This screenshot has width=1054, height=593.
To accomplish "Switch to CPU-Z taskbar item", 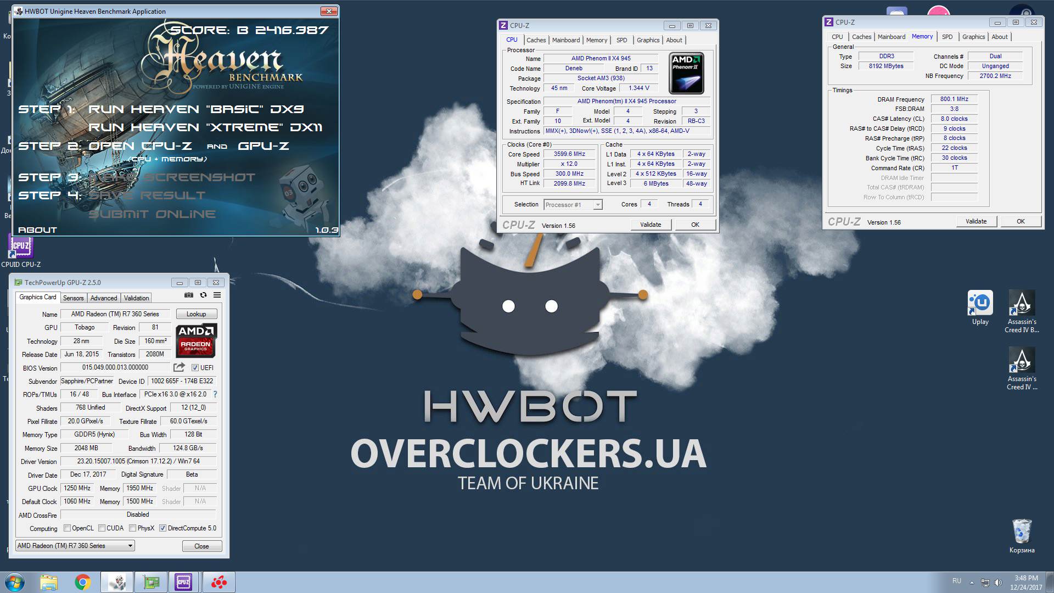I will point(184,582).
